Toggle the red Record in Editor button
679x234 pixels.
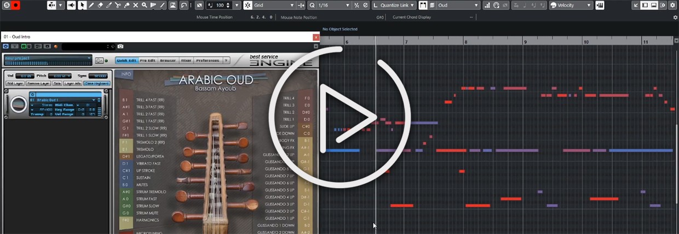pyautogui.click(x=16, y=5)
